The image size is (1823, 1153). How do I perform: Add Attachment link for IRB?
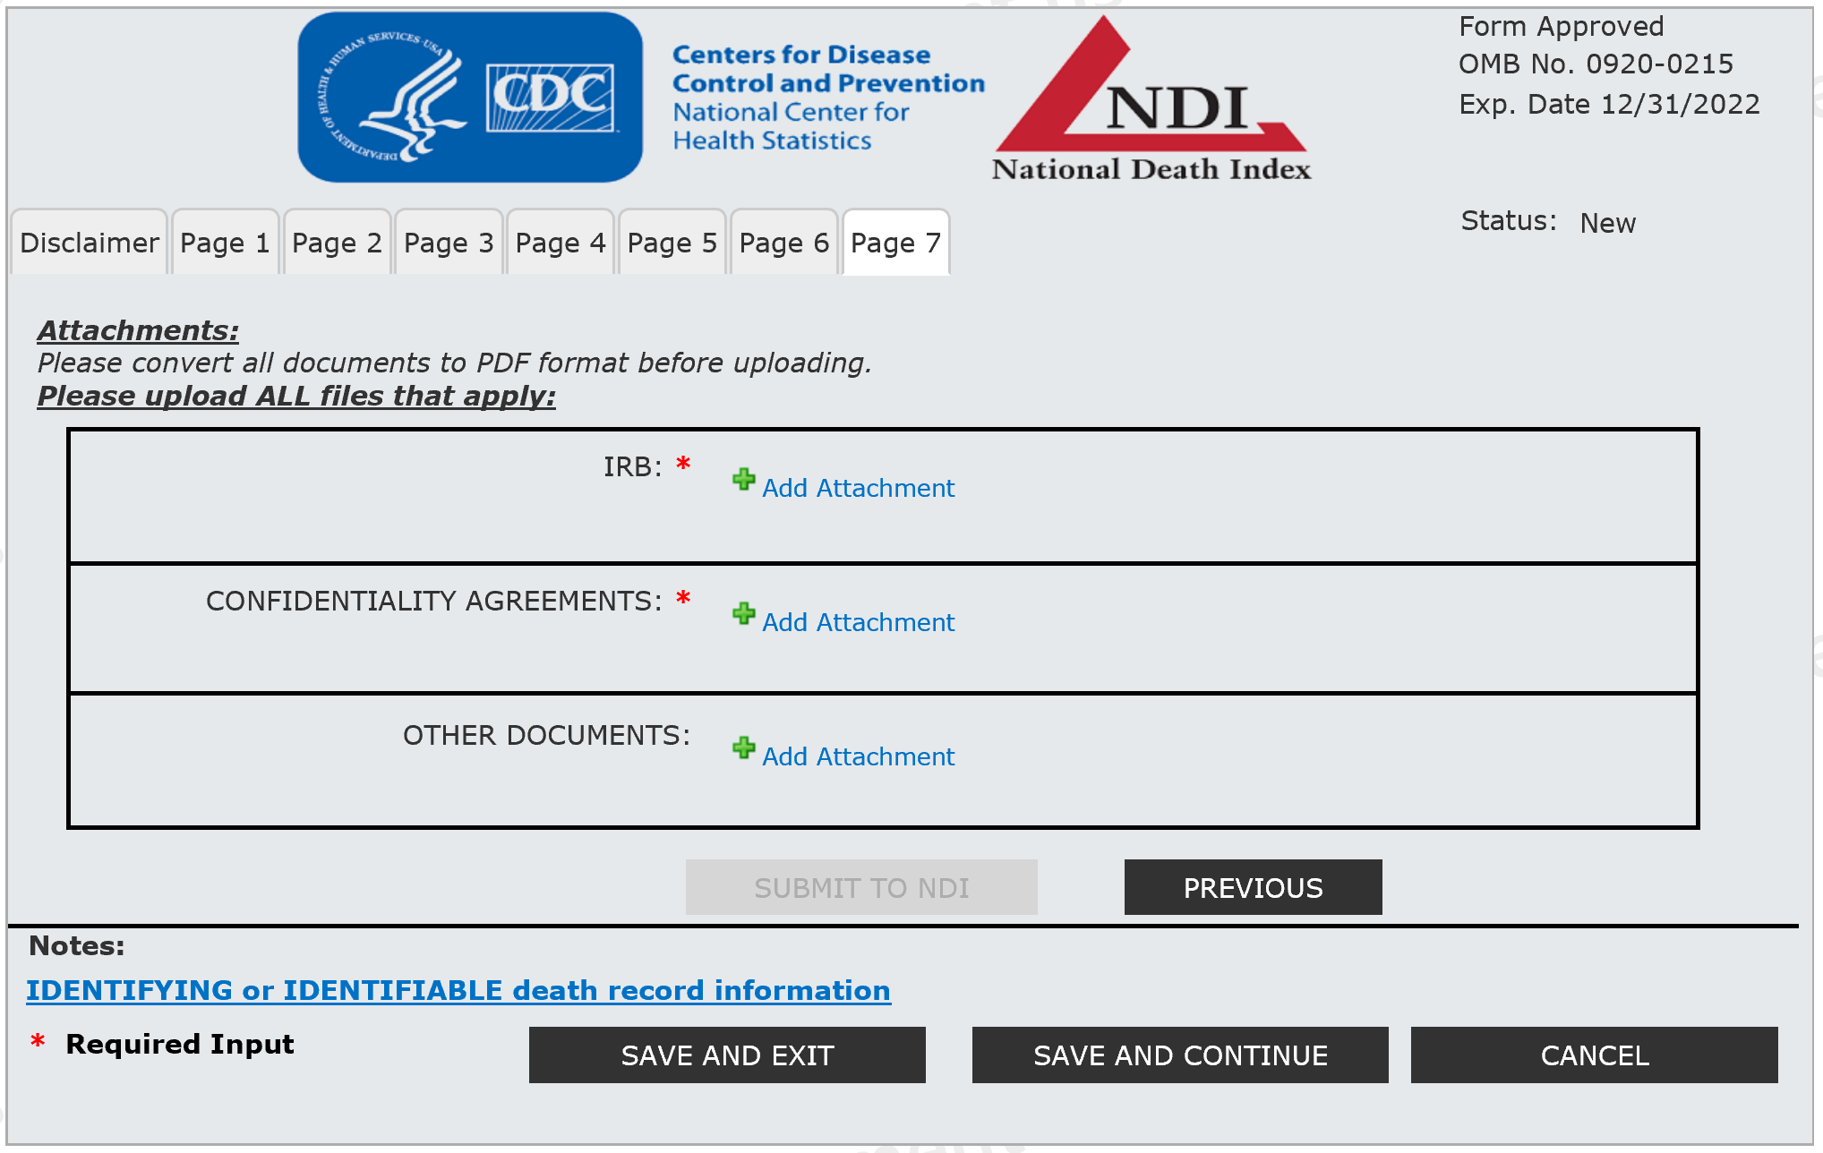point(858,488)
